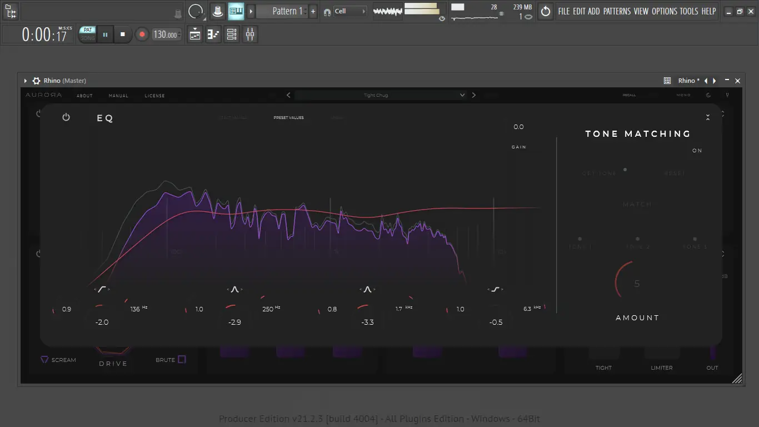Viewport: 759px width, 427px height.
Task: Collapse the EQ panel with double-chevron icon
Action: (708, 117)
